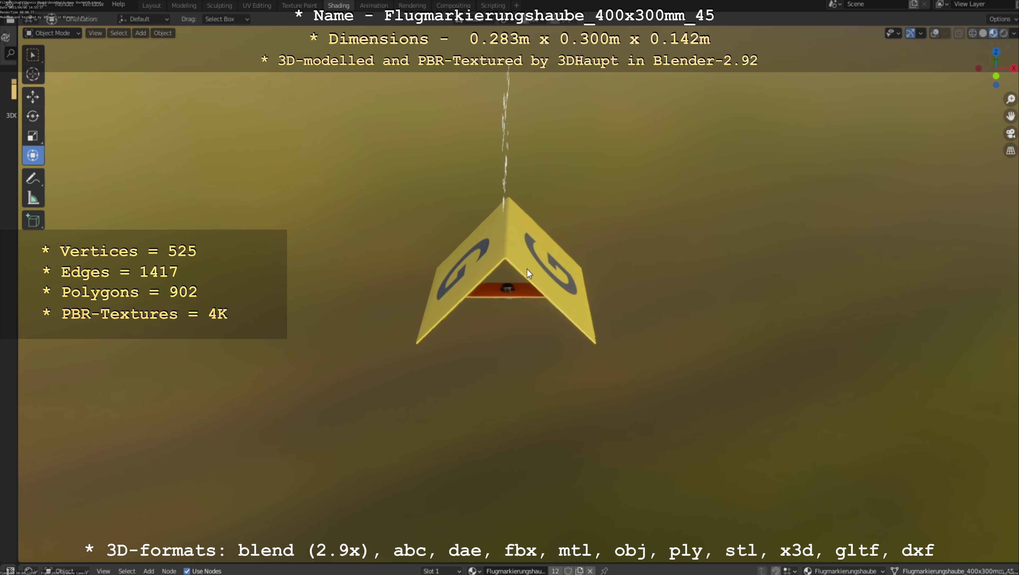Open the Orientation Default dropdown
The image size is (1019, 575).
click(x=144, y=19)
